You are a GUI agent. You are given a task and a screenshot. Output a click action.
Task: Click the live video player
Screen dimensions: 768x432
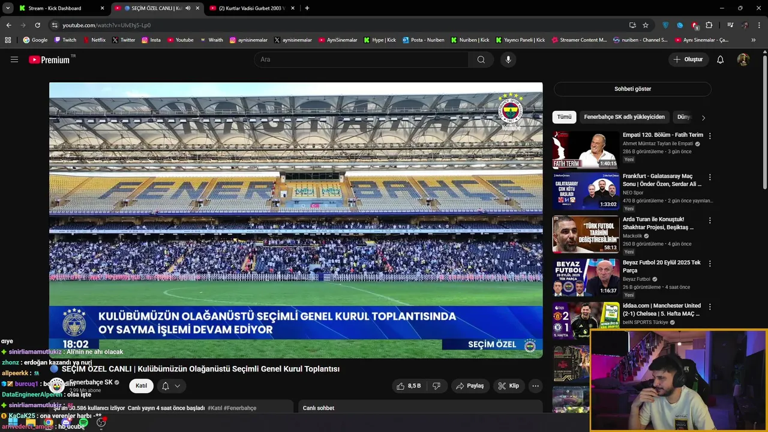click(x=296, y=220)
